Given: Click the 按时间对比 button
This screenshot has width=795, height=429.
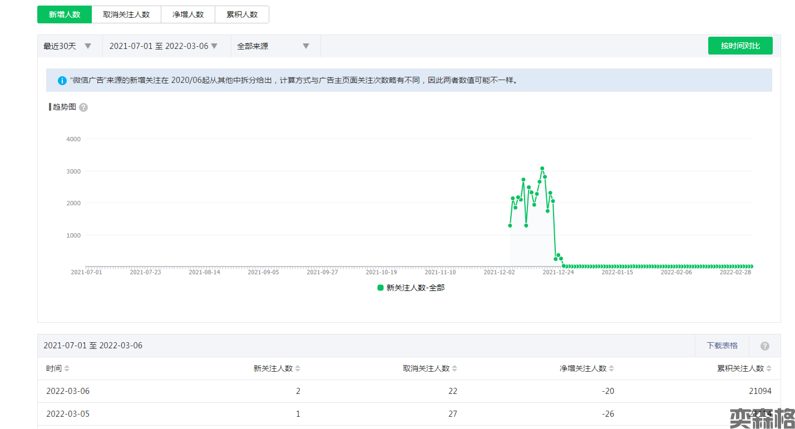Looking at the screenshot, I should click(740, 46).
